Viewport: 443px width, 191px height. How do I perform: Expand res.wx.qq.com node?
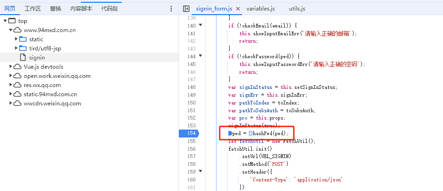coord(11,85)
